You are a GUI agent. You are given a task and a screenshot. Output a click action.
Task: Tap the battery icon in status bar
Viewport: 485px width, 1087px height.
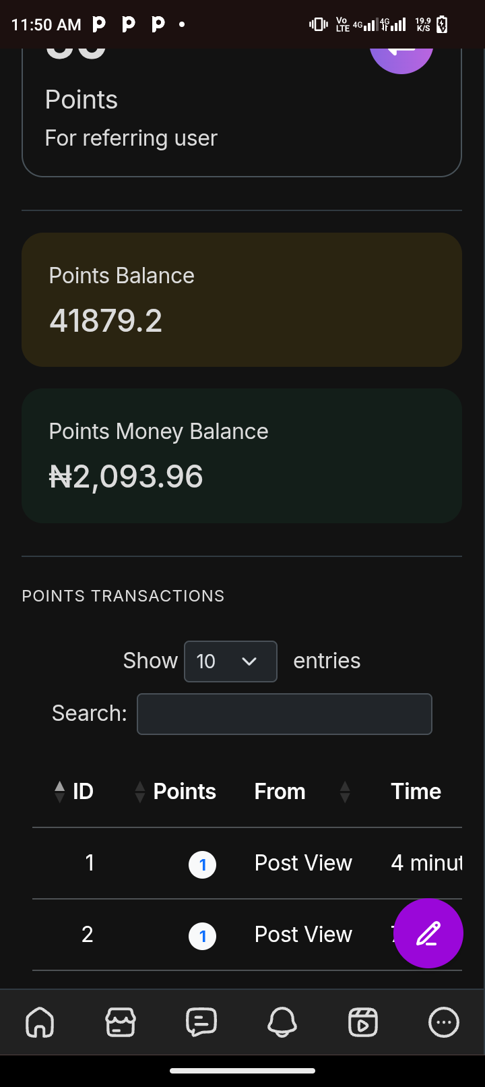pos(442,25)
